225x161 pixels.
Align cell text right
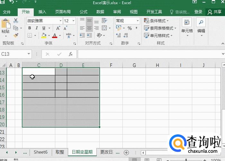coord(96,28)
